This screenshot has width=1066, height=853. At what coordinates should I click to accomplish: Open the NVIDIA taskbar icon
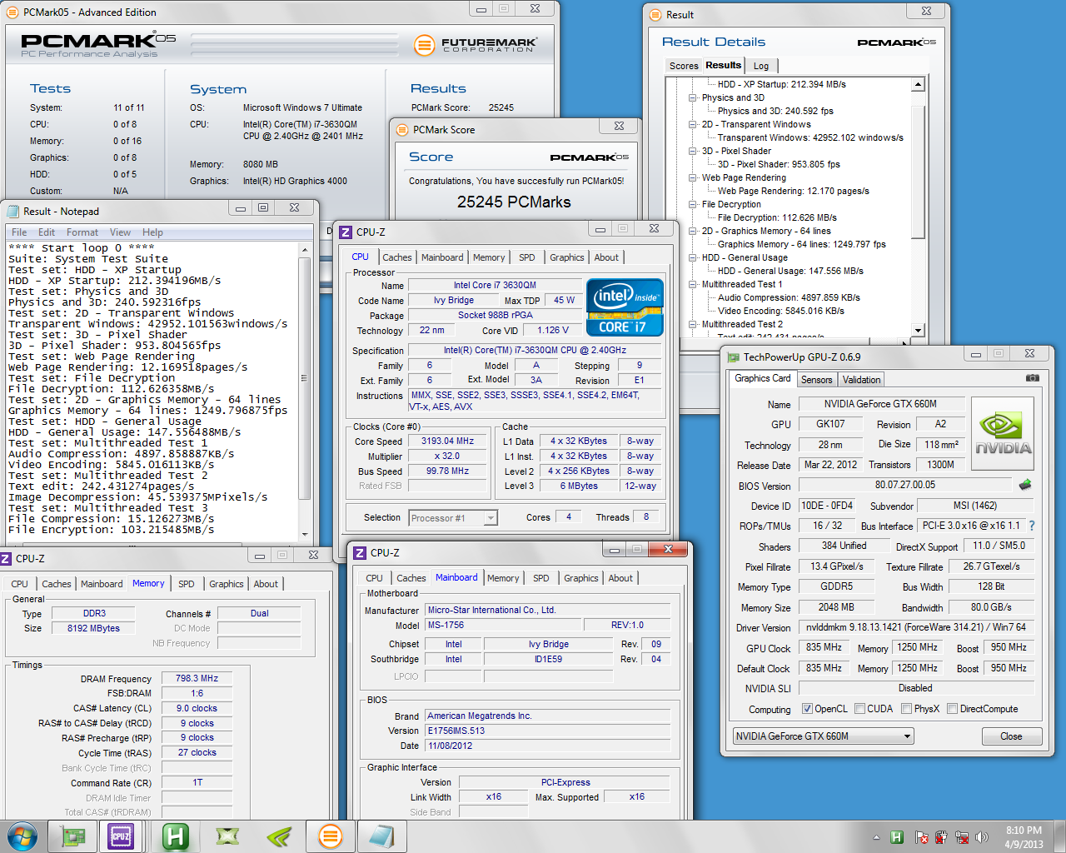(279, 836)
